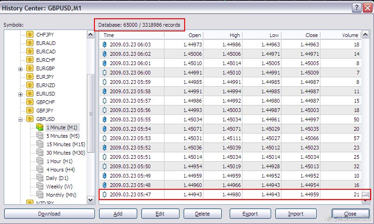The width and height of the screenshot is (374, 224).
Task: Click the GBPUSD symbol coin icon
Action: [x=30, y=119]
